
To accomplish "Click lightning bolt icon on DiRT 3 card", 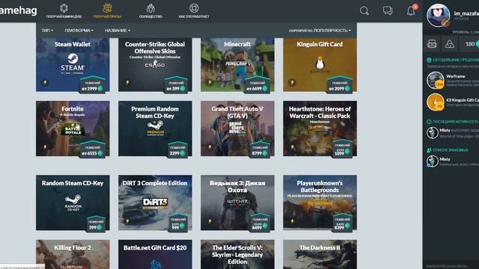I will [x=127, y=221].
